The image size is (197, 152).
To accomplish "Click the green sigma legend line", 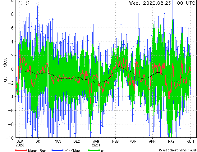I will (94, 150).
